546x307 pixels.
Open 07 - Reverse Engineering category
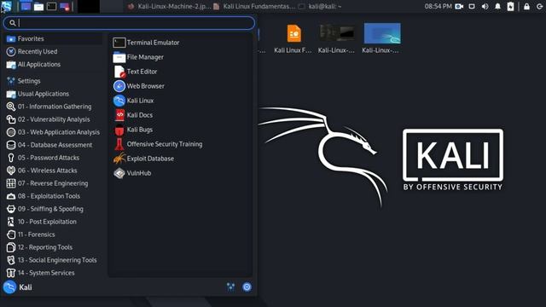point(54,183)
